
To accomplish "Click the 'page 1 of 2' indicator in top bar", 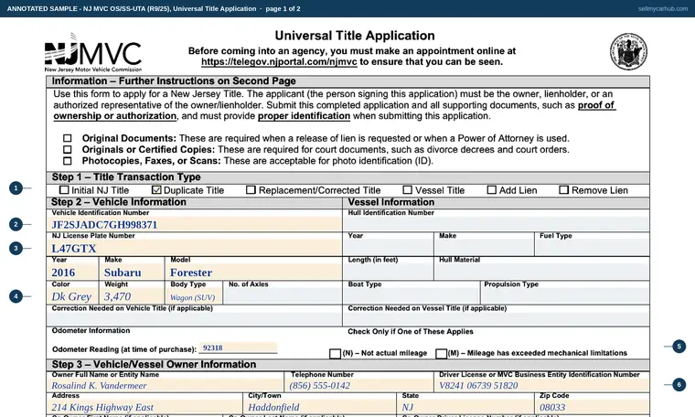I will tap(283, 8).
